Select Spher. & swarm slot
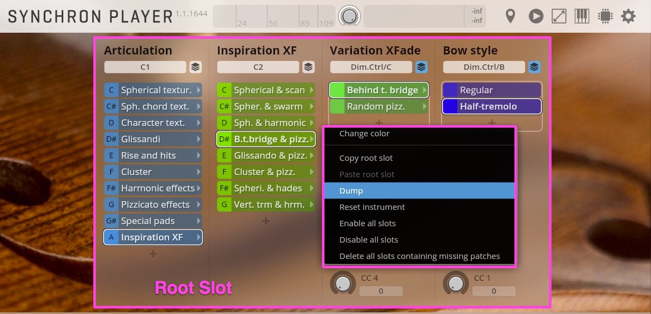 coord(266,107)
